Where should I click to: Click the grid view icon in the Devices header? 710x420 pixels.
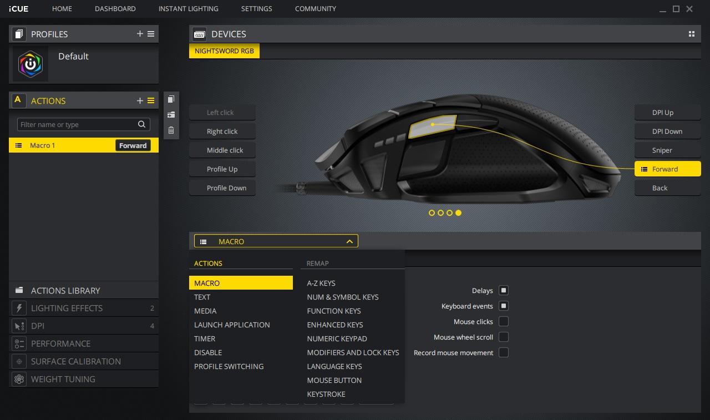[692, 34]
